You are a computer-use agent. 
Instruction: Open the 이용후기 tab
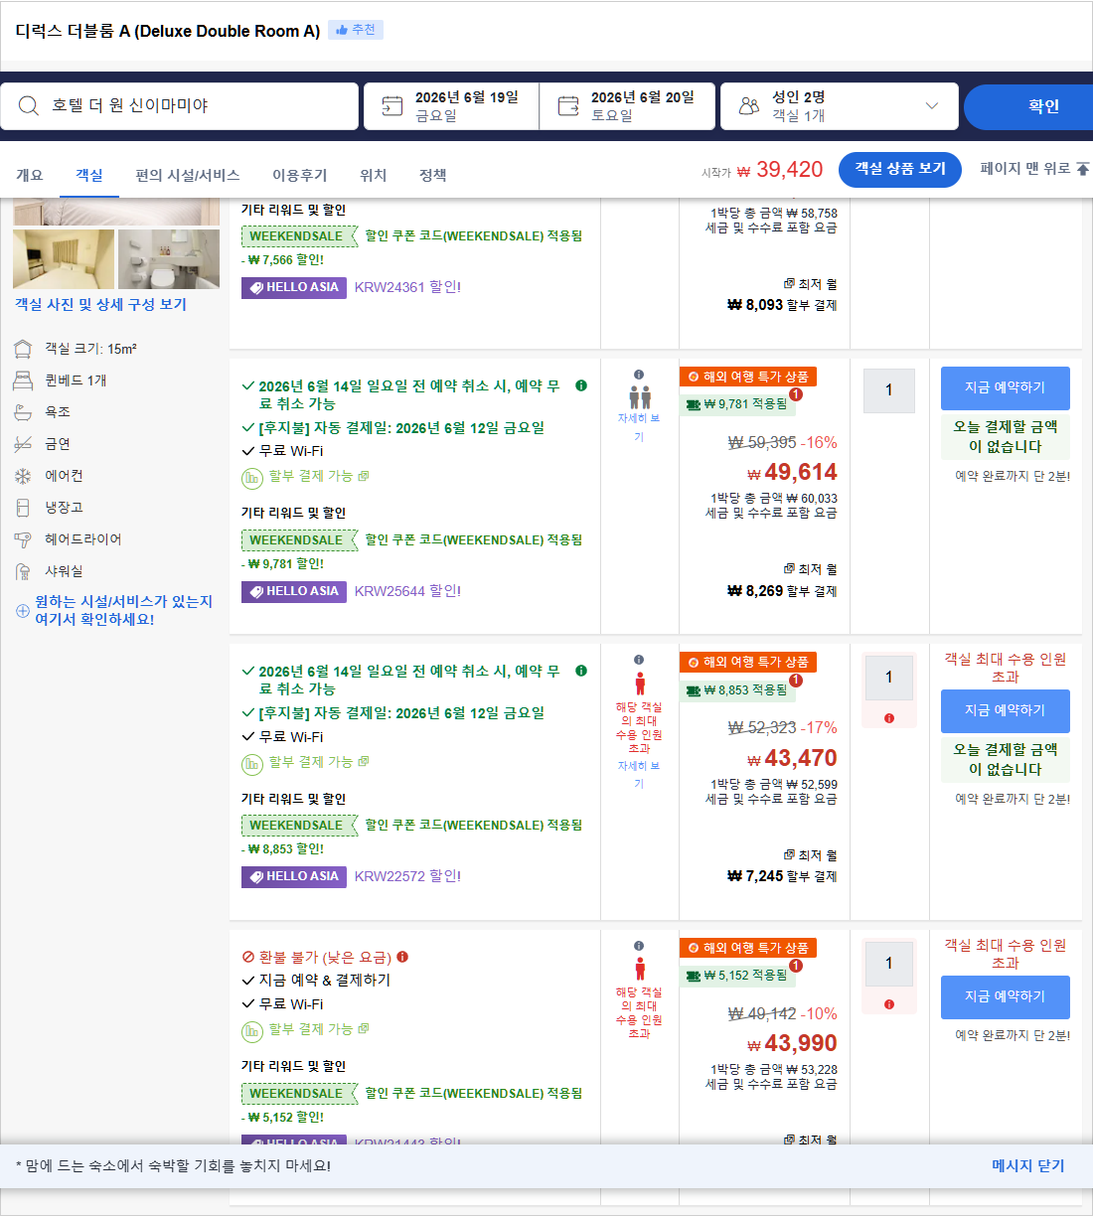tap(300, 175)
